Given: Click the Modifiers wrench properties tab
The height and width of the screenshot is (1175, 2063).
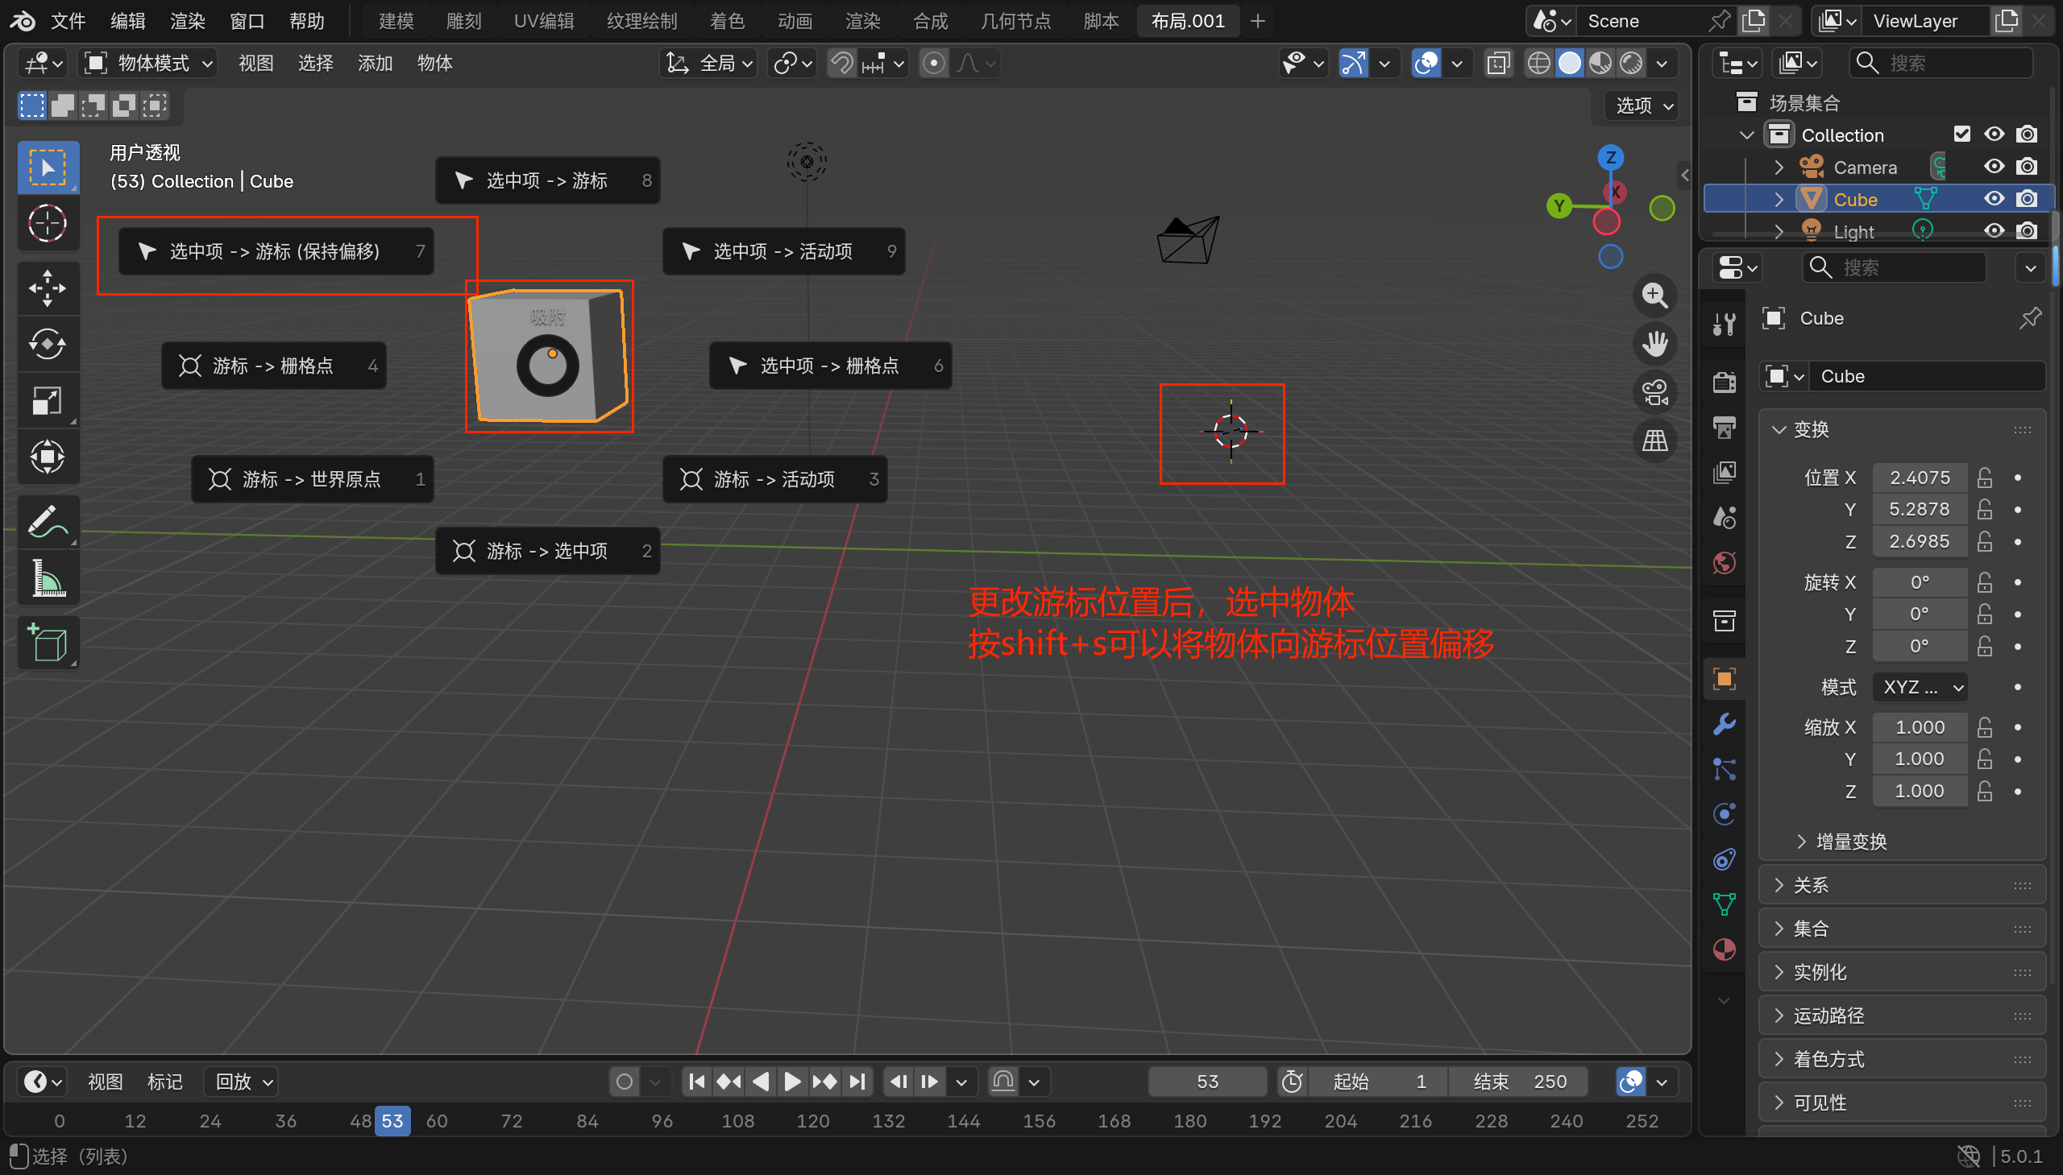Looking at the screenshot, I should [x=1724, y=724].
